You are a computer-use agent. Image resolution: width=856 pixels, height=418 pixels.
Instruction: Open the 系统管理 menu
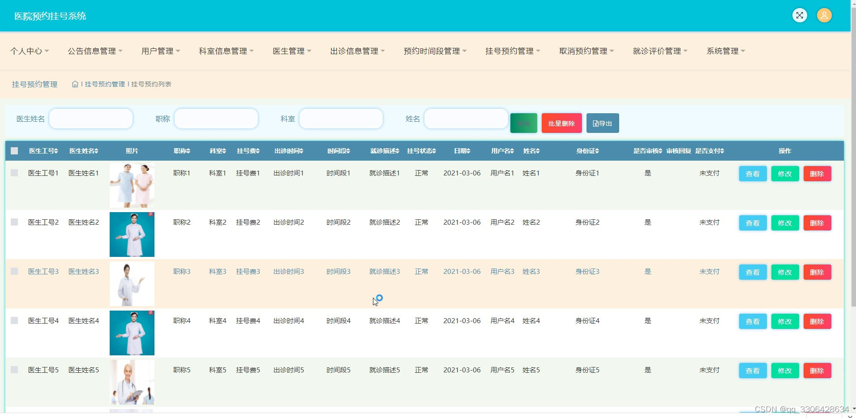tap(726, 51)
